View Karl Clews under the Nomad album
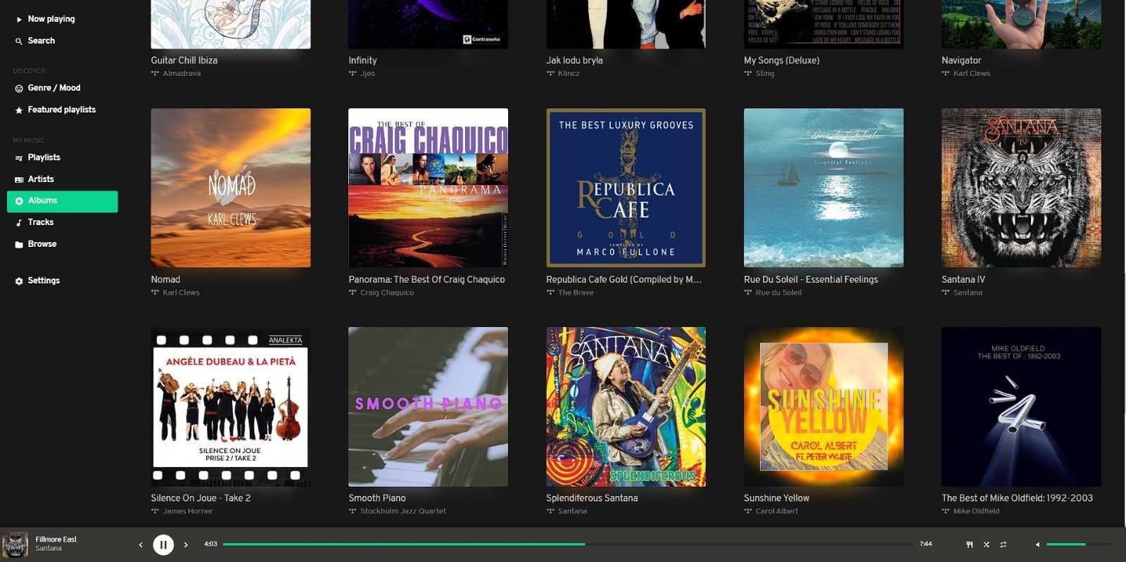The width and height of the screenshot is (1126, 562). (x=181, y=293)
